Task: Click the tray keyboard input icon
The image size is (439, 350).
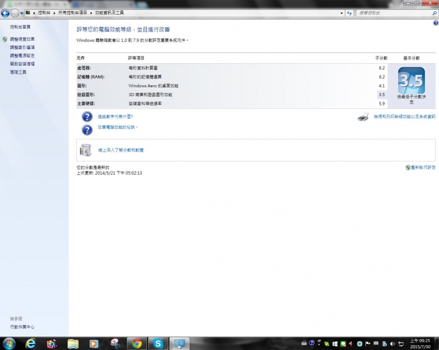Action: tap(304, 343)
